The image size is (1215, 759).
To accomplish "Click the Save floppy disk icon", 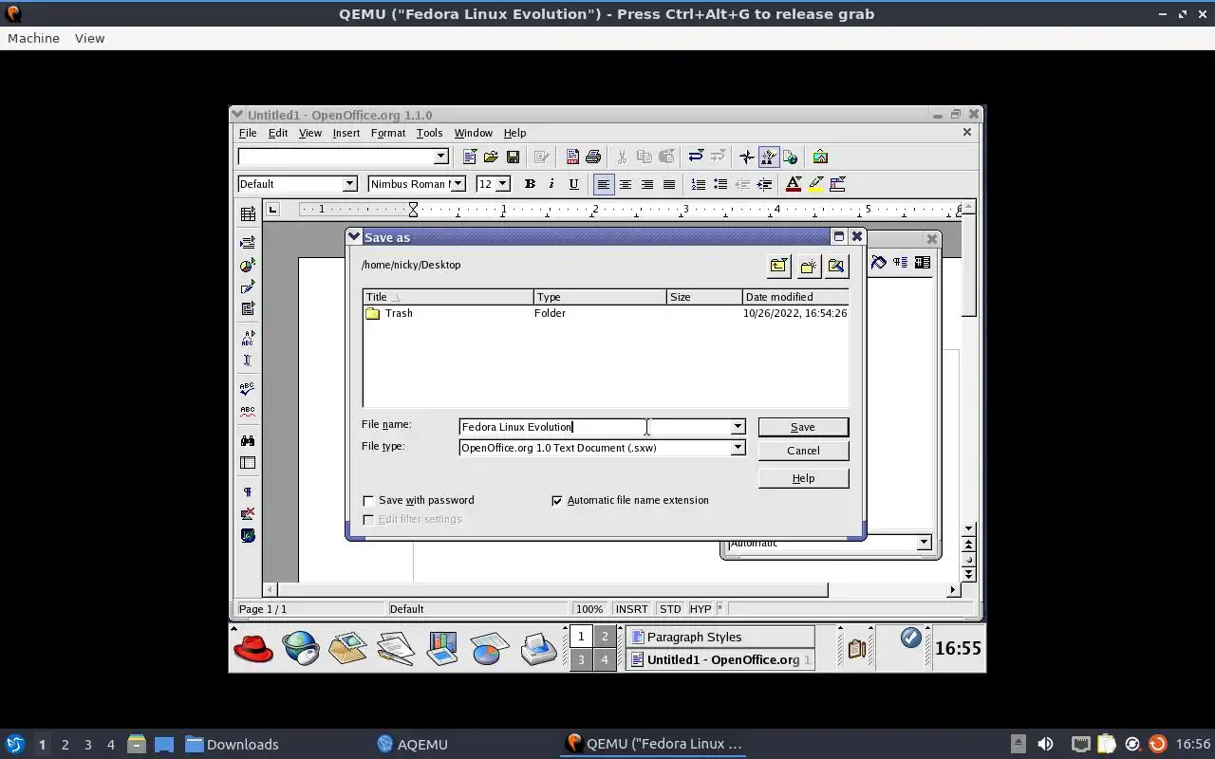I will click(513, 157).
